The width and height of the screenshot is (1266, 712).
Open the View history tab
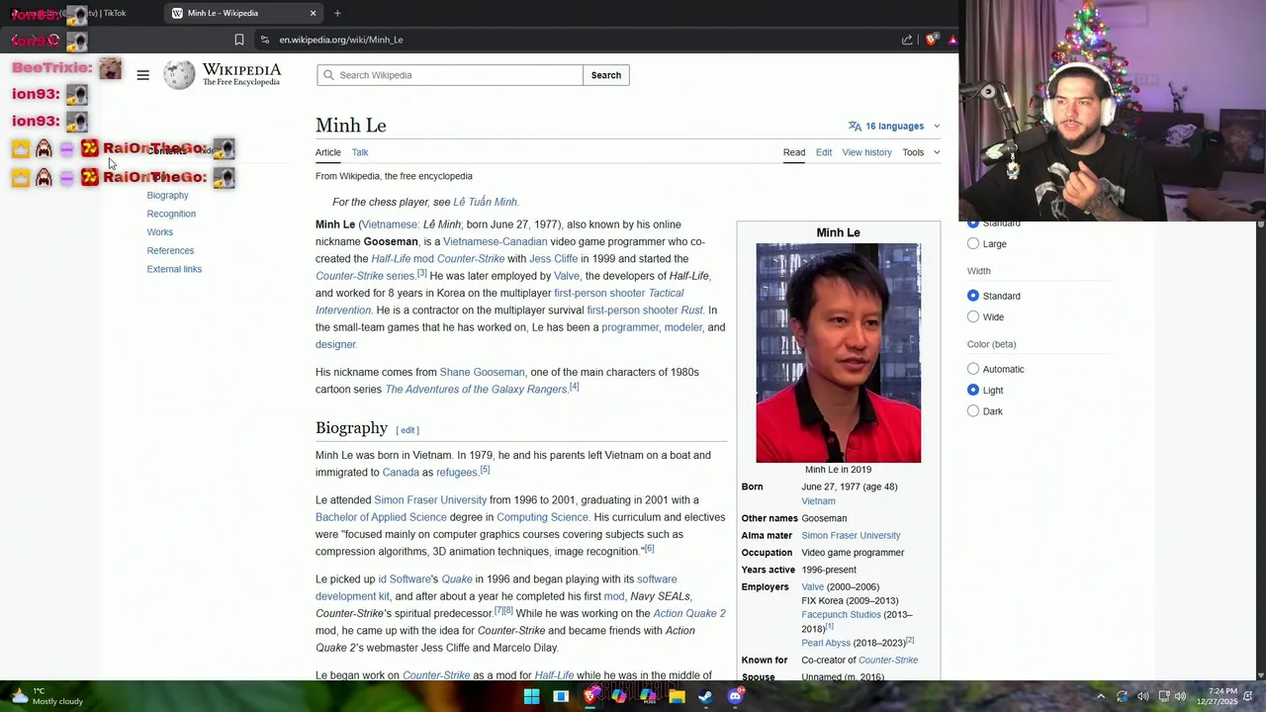click(866, 152)
